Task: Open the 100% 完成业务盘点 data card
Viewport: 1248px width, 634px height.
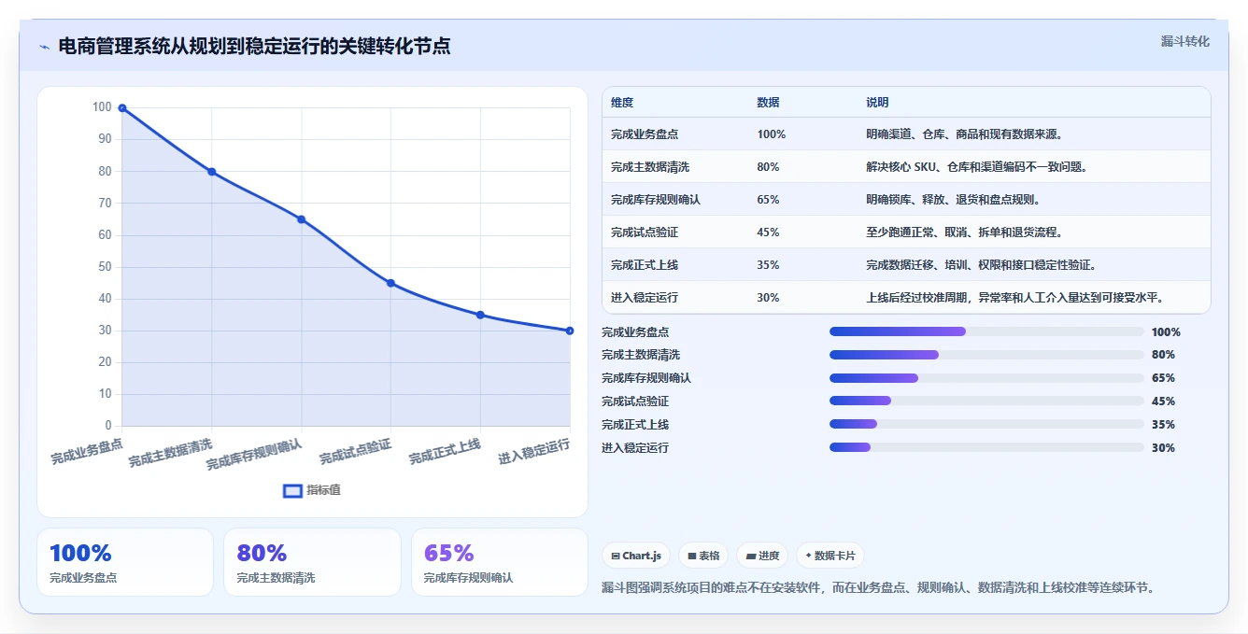Action: click(125, 562)
